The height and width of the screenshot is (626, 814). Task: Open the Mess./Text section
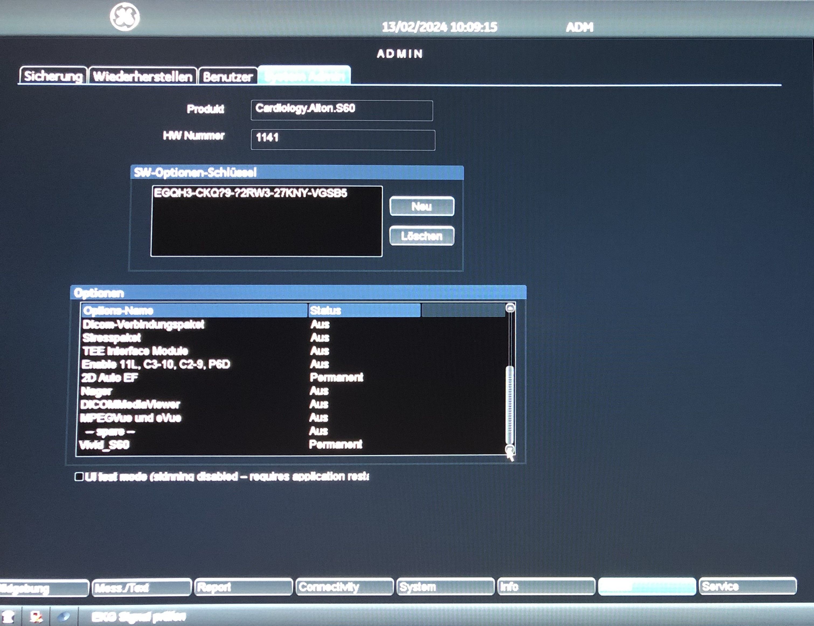tap(141, 588)
